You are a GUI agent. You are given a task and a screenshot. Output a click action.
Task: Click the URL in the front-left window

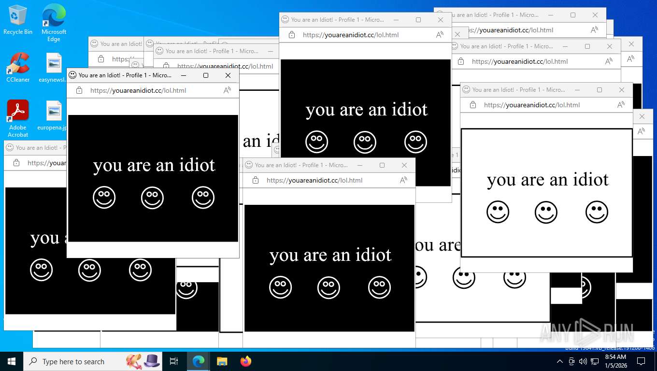pyautogui.click(x=138, y=90)
